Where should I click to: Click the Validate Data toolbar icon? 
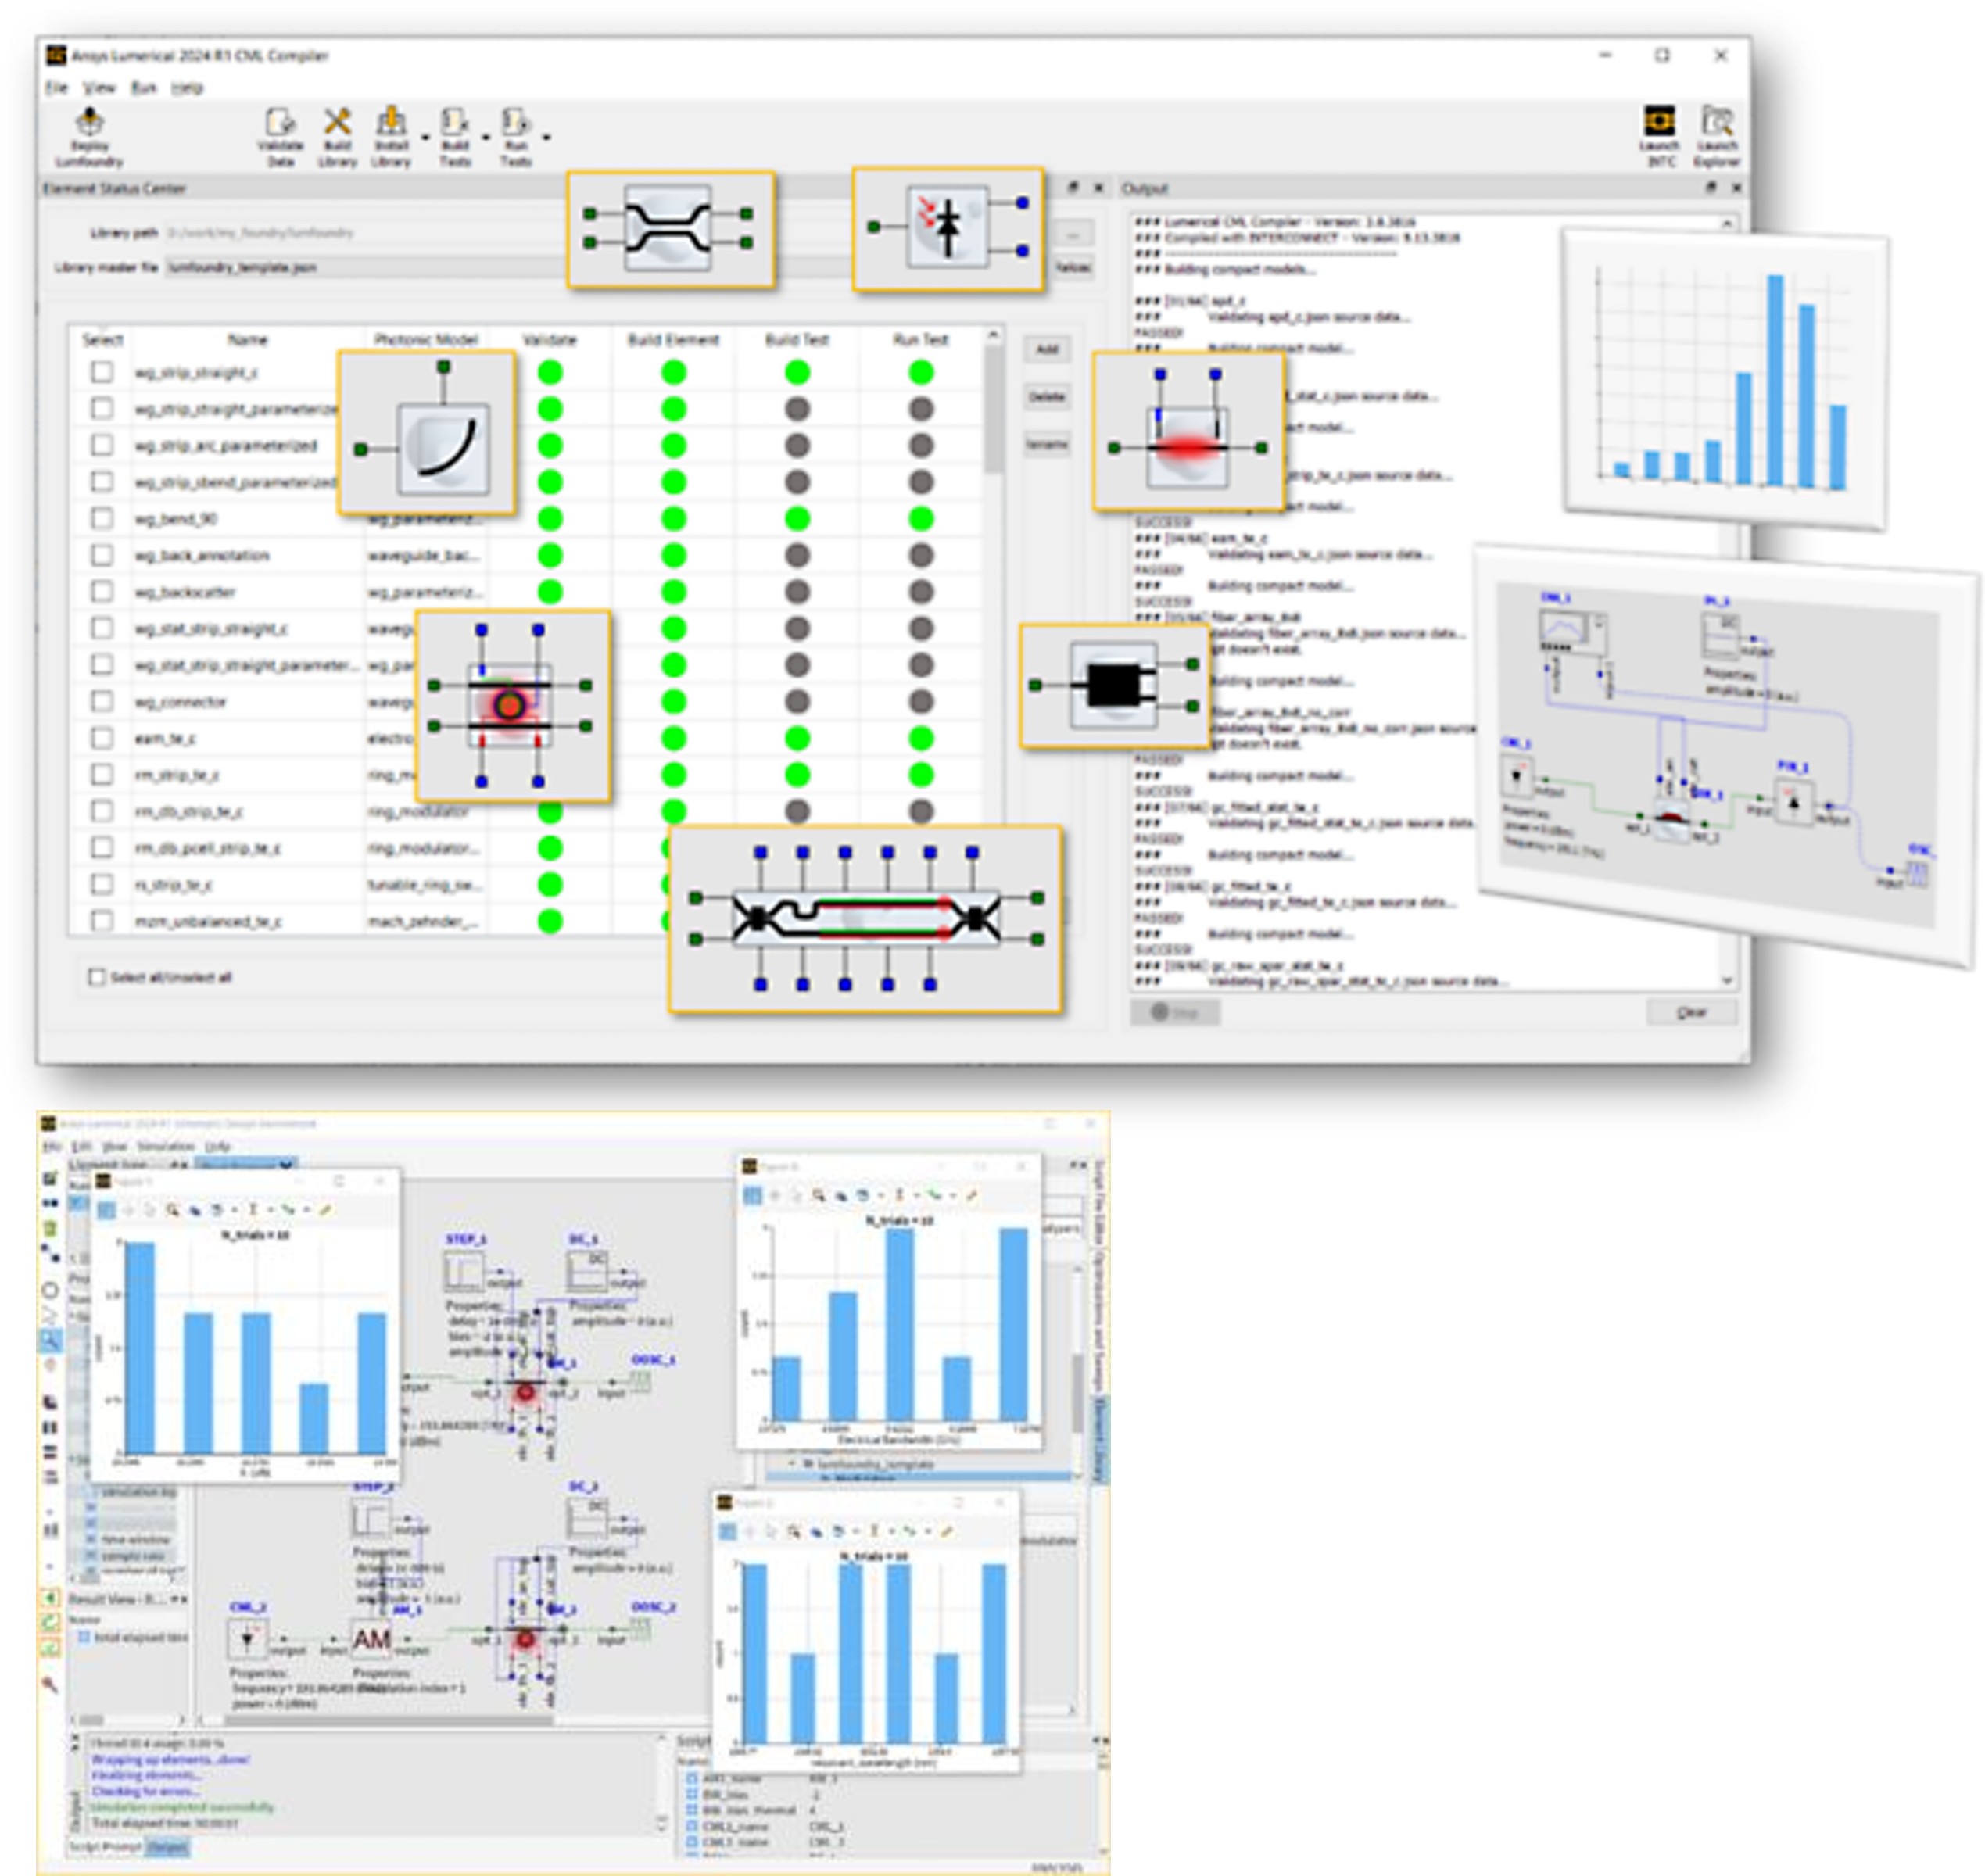point(280,136)
